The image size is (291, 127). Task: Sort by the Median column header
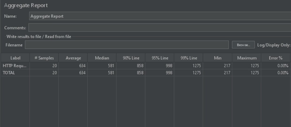[102, 58]
